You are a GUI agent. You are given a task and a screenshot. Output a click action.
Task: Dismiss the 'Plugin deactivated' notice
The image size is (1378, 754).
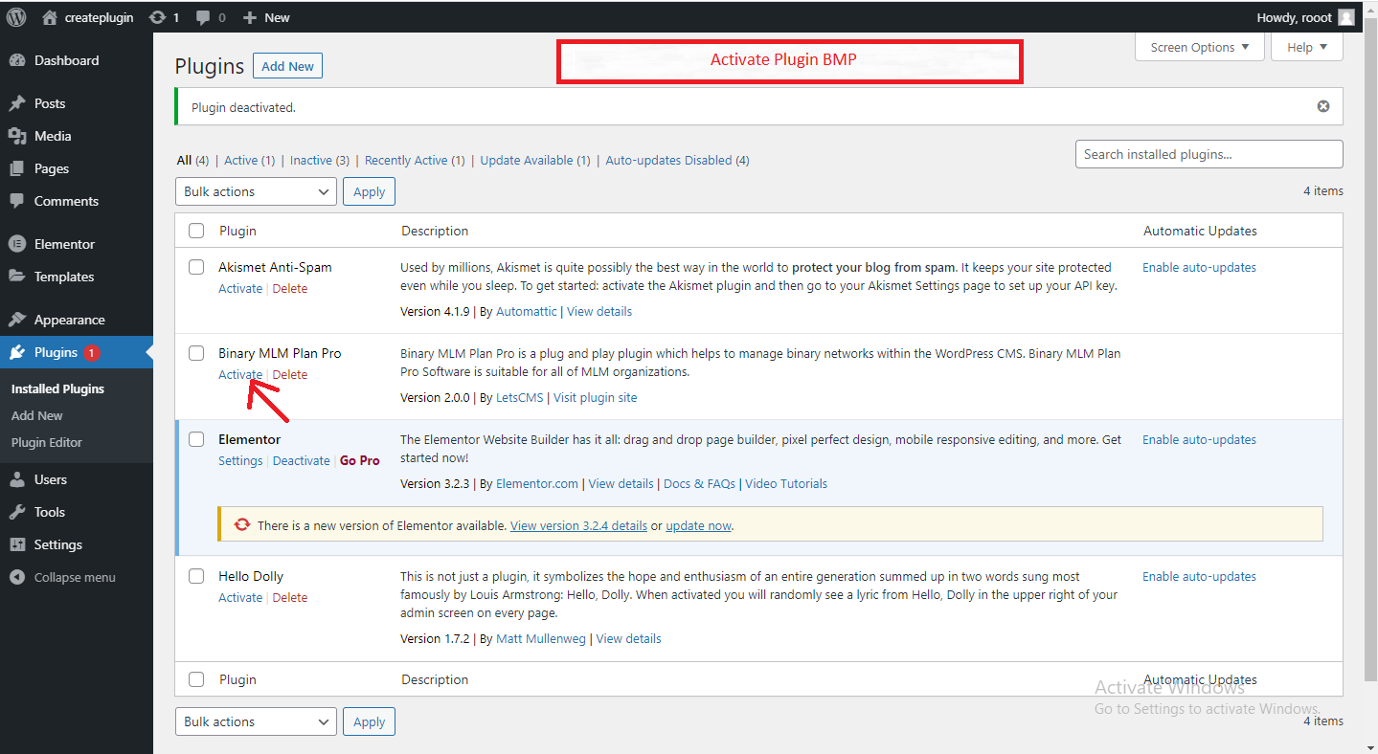point(1323,106)
